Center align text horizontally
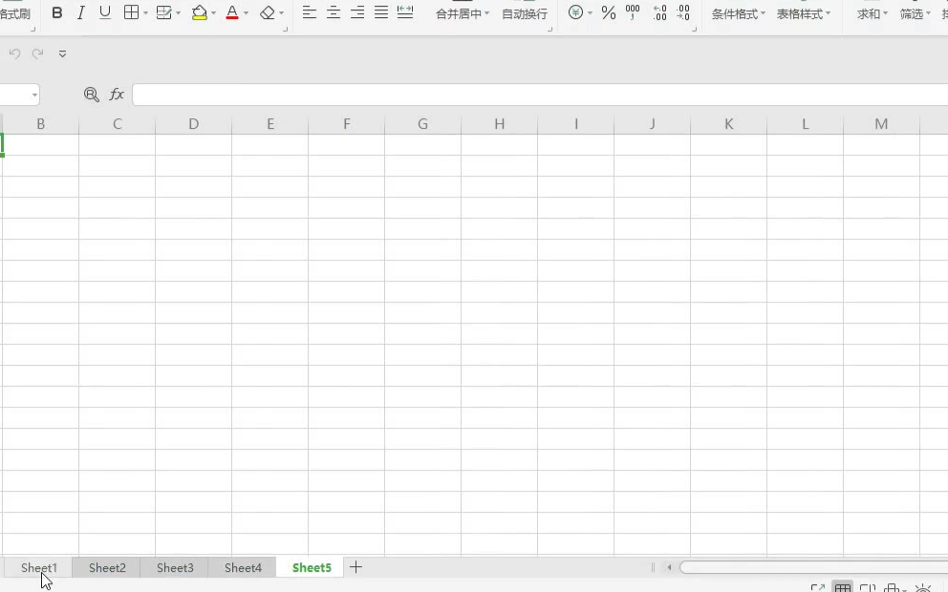 click(x=334, y=13)
